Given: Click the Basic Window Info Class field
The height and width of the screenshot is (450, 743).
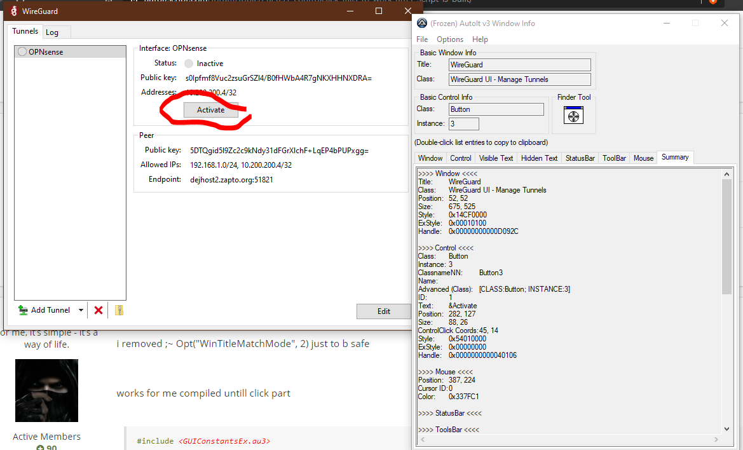Looking at the screenshot, I should (519, 79).
